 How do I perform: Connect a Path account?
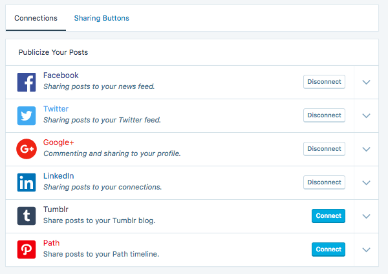tap(329, 250)
